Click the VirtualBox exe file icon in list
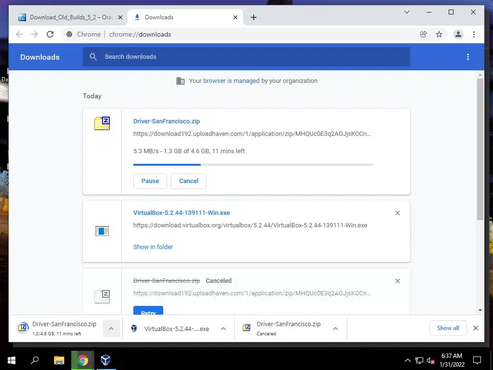The image size is (493, 370). pyautogui.click(x=102, y=231)
